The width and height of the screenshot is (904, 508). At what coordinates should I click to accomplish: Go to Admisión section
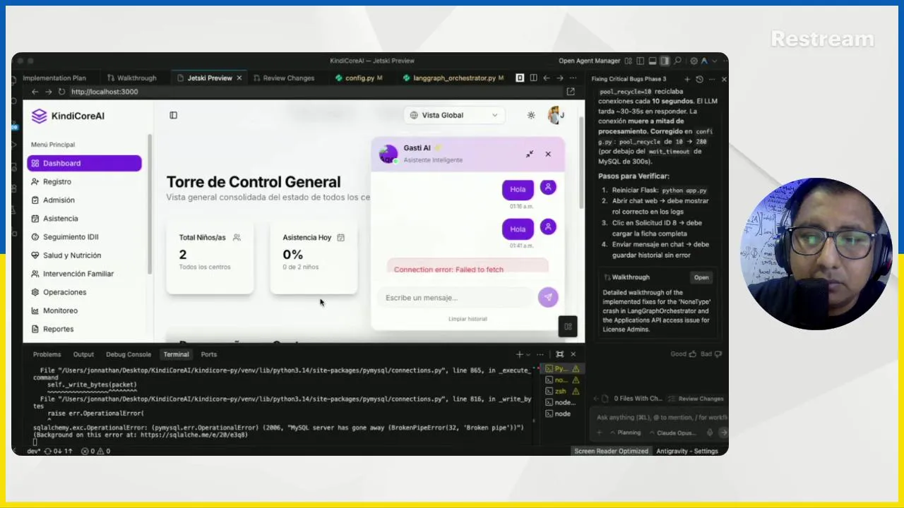84,200
